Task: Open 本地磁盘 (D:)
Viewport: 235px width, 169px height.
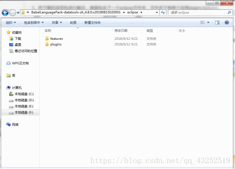Action: (x=24, y=100)
